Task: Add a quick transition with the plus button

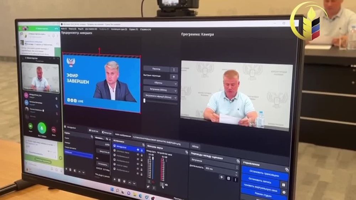Action: pyautogui.click(x=174, y=77)
